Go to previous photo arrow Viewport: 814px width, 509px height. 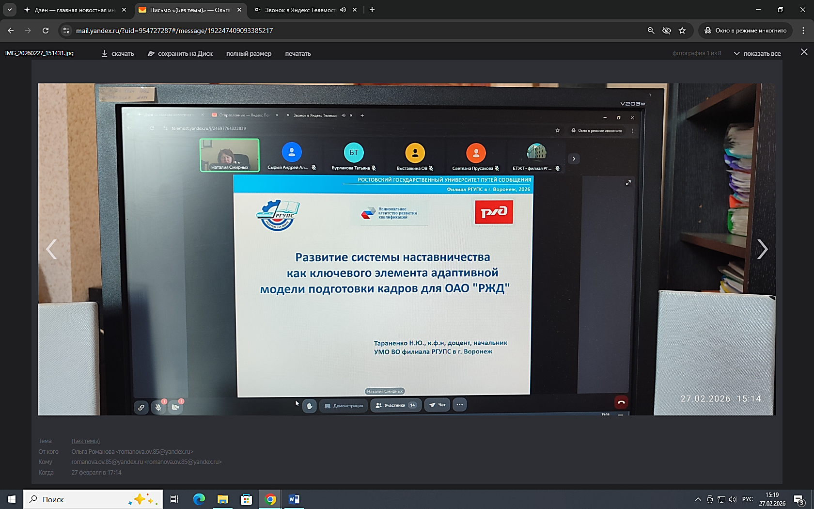51,249
